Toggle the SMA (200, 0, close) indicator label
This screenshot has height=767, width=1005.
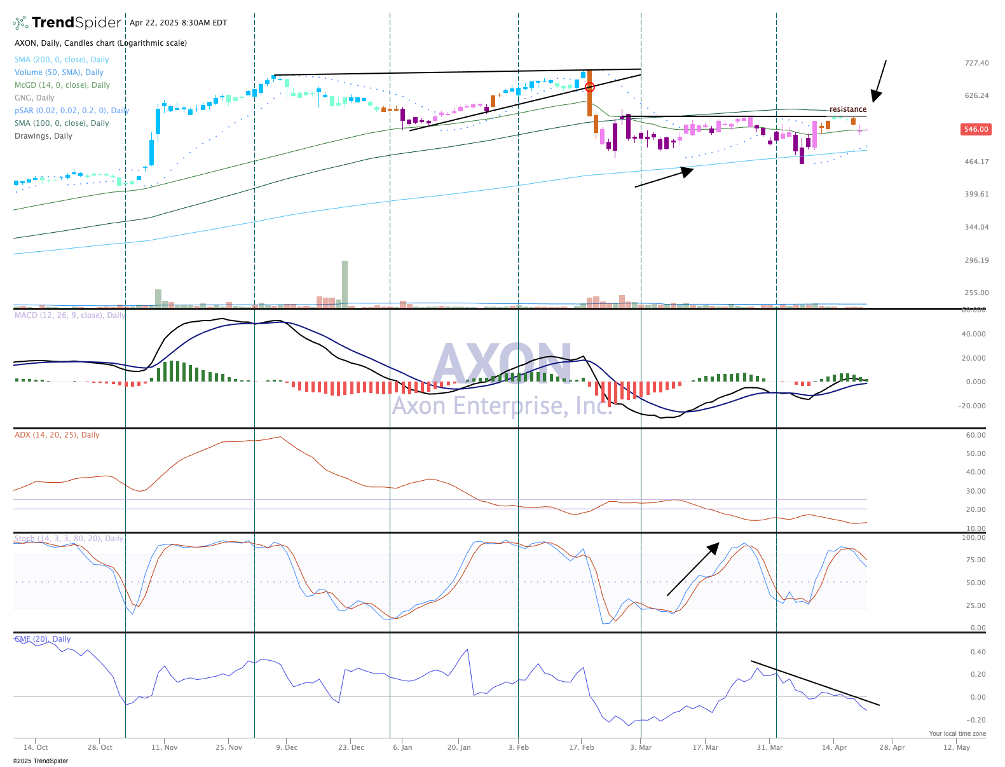pyautogui.click(x=62, y=60)
